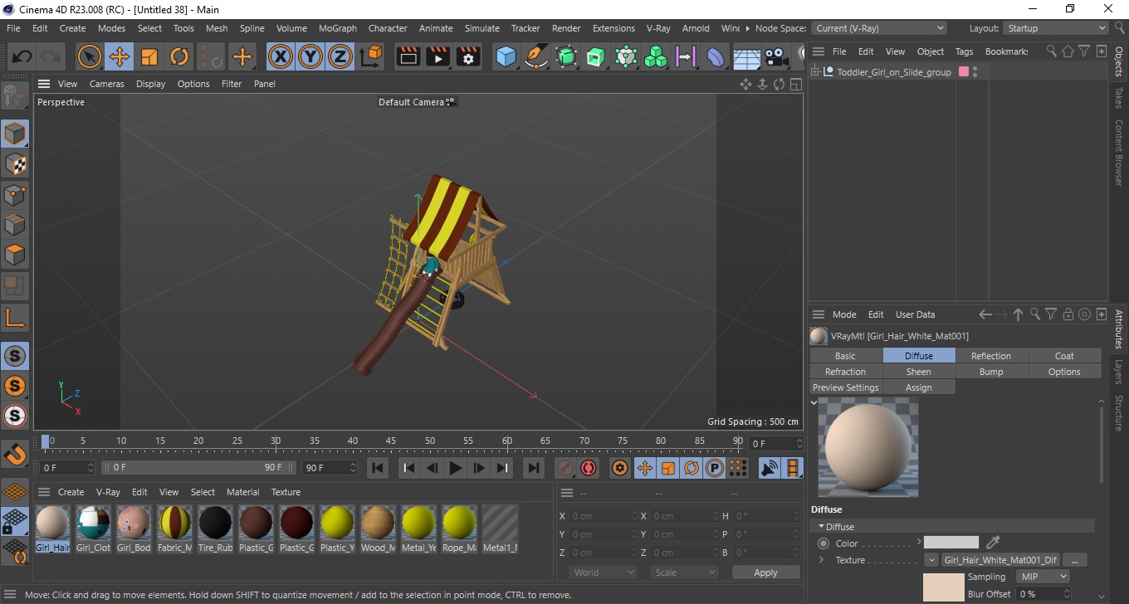Switch to the Reflection tab
Screen dimensions: 1129x604
click(991, 355)
